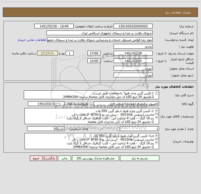Click label 'توضیحات خریدار:'
This screenshot has height=194, width=201.
(x=183, y=141)
